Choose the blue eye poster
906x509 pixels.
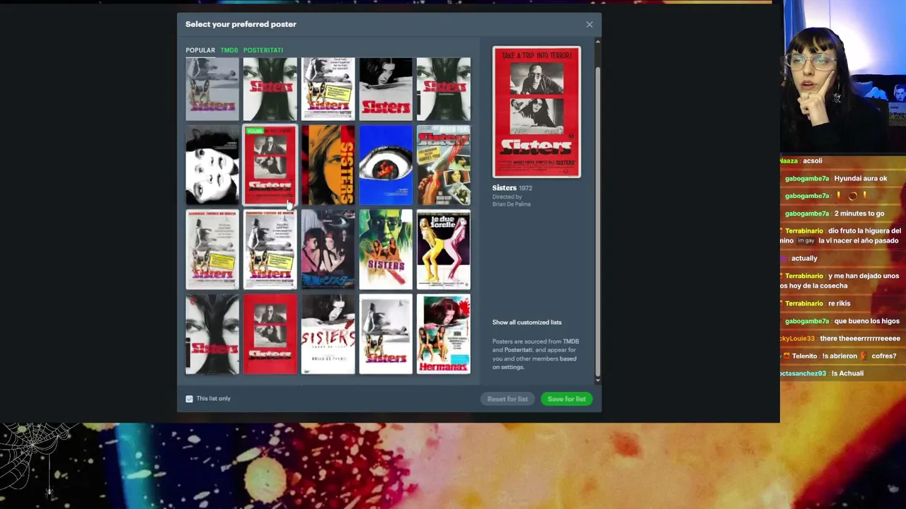[386, 165]
